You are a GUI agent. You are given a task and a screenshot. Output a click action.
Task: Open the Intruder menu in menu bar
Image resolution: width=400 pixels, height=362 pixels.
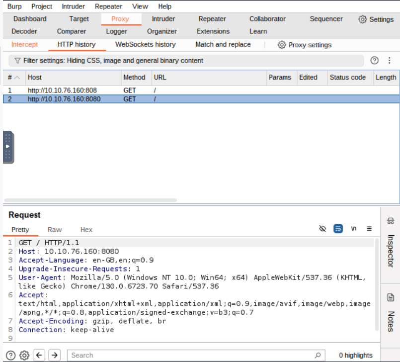tap(73, 6)
